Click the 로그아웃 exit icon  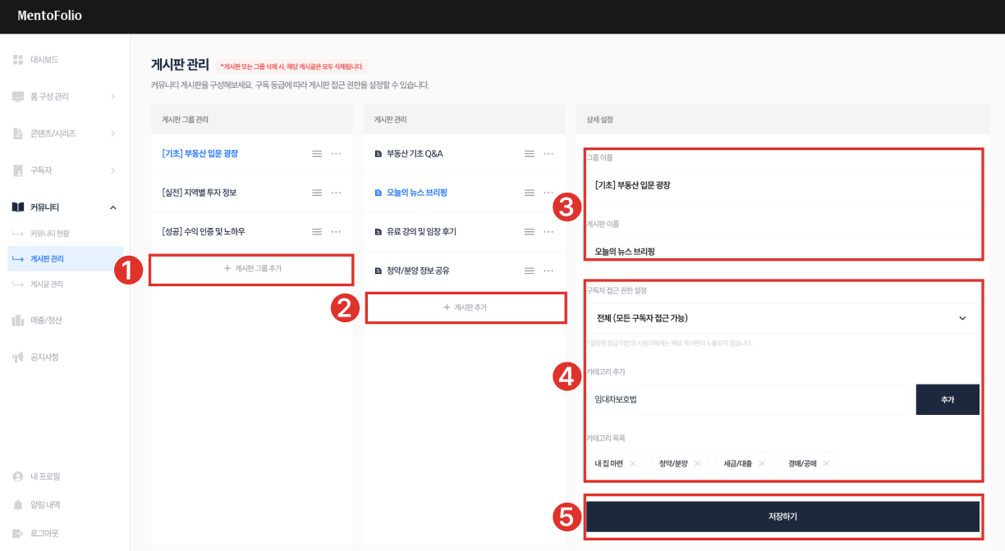point(18,533)
